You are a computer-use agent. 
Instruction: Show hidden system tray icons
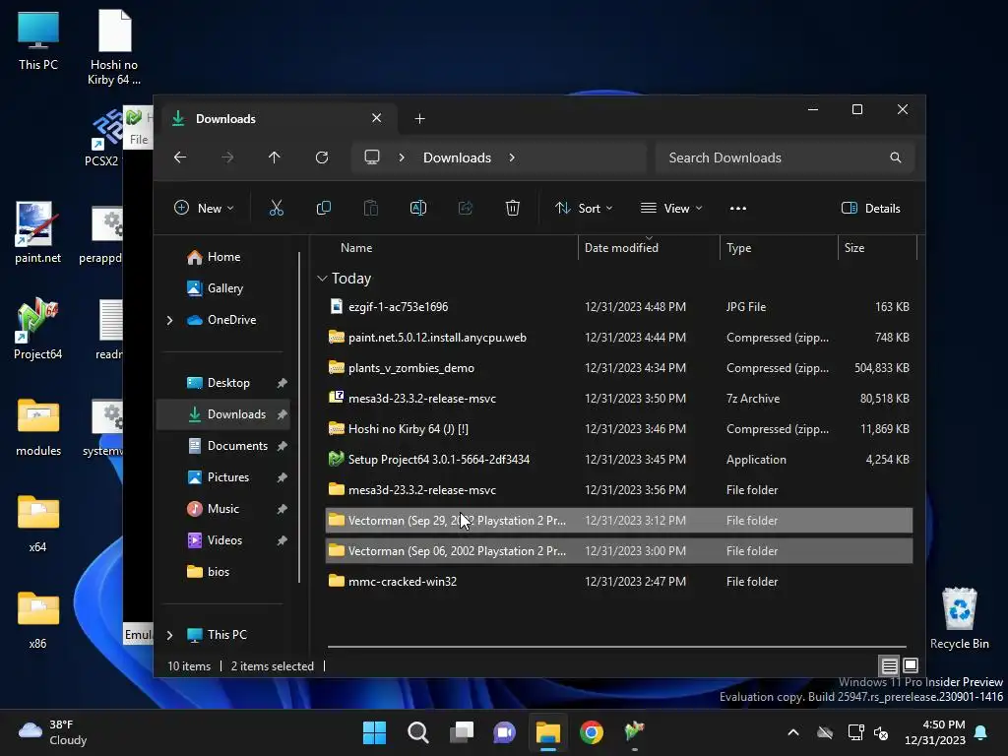click(793, 732)
